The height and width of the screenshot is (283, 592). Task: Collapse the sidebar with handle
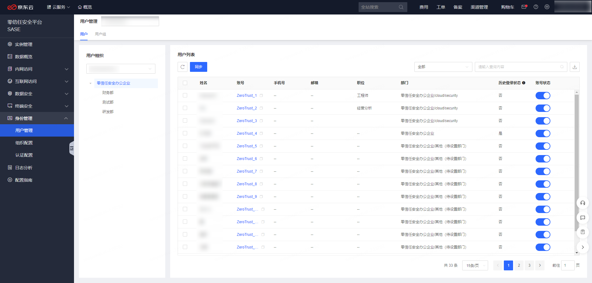coord(72,148)
